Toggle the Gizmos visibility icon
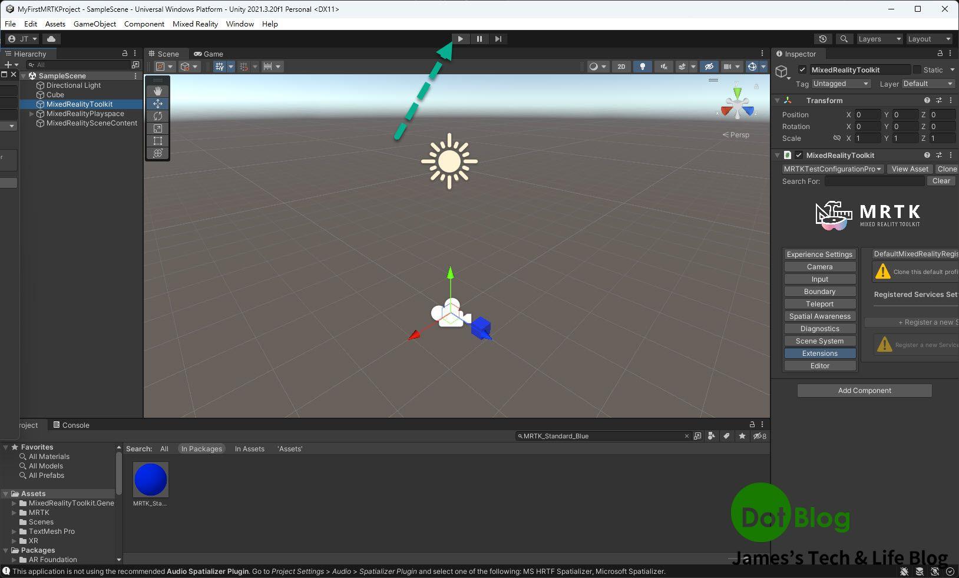This screenshot has width=959, height=578. click(752, 67)
